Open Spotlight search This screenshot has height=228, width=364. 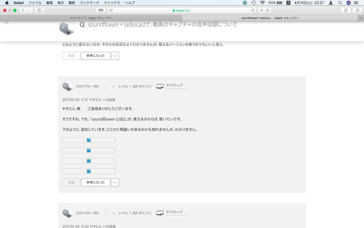pos(340,3)
